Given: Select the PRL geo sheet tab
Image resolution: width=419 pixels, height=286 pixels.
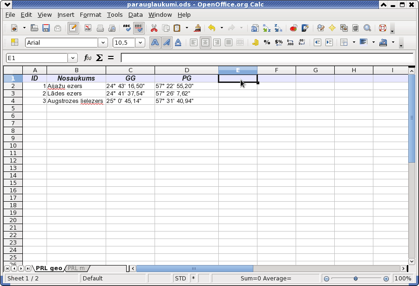Looking at the screenshot, I should click(x=48, y=268).
